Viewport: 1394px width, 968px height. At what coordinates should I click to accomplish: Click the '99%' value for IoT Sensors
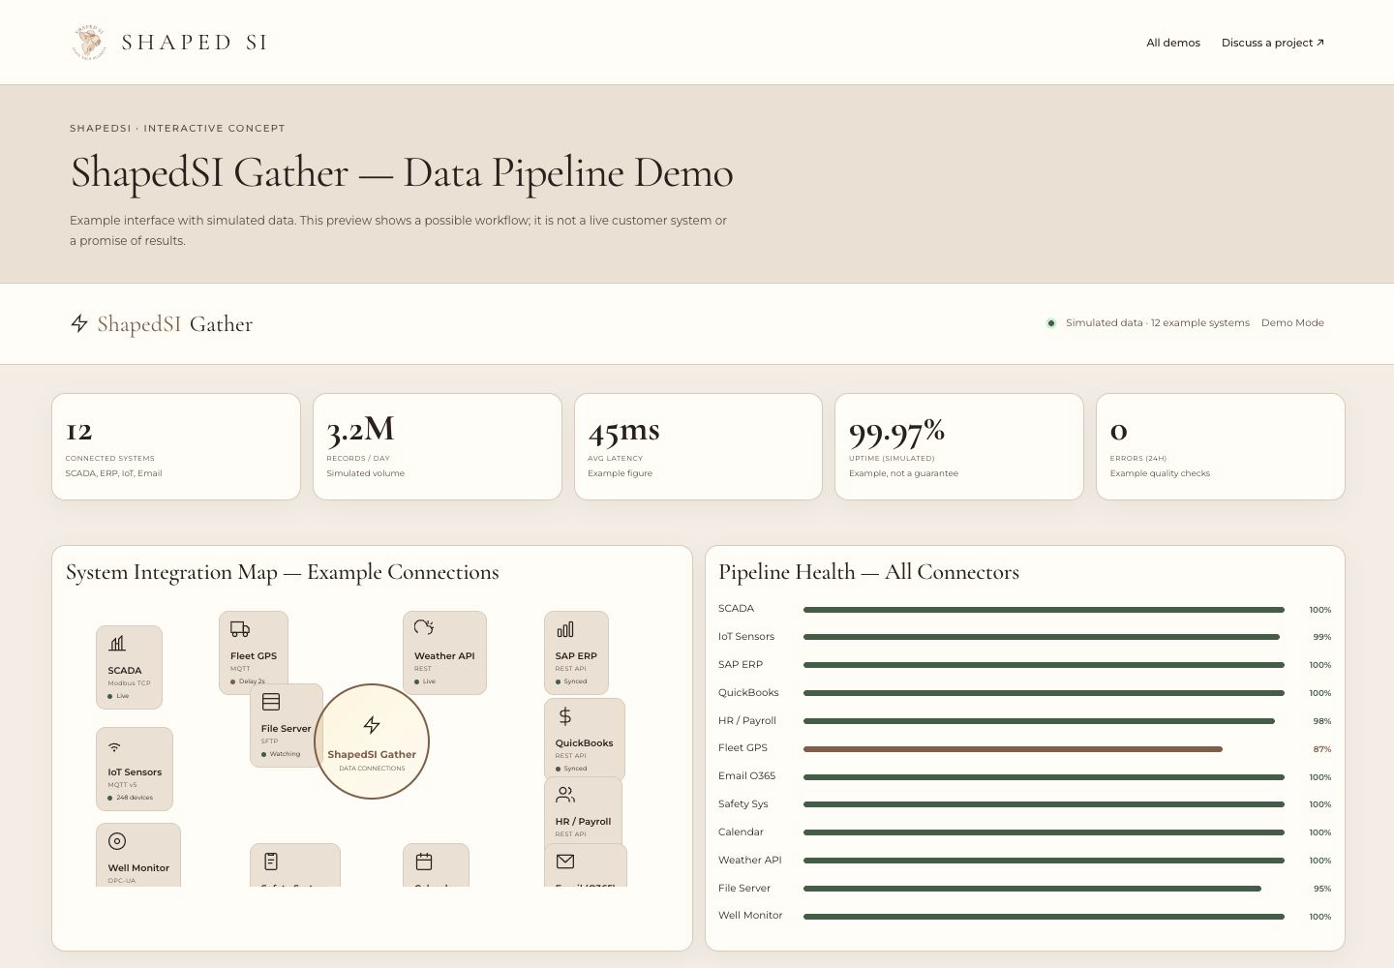[x=1321, y=638]
